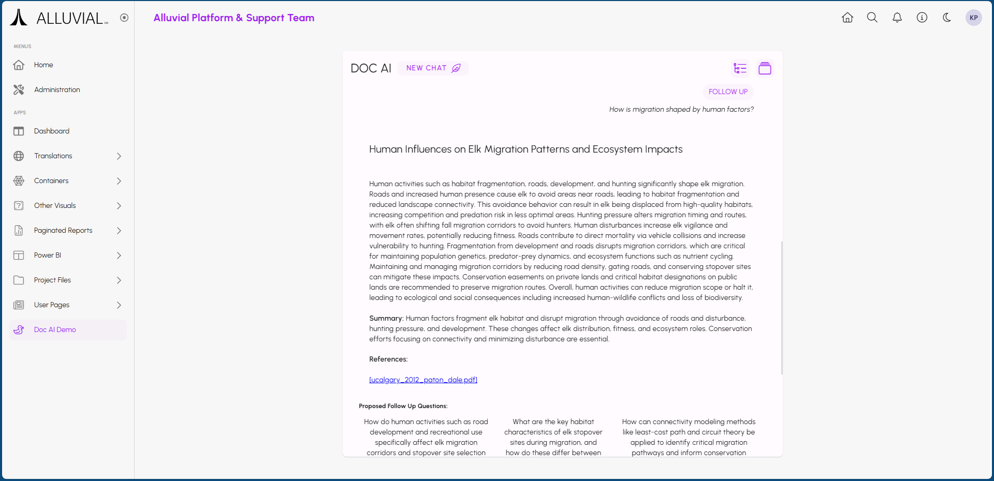
Task: Open the ucalgary_2012_paton_dale.pdf reference link
Action: [x=423, y=380]
